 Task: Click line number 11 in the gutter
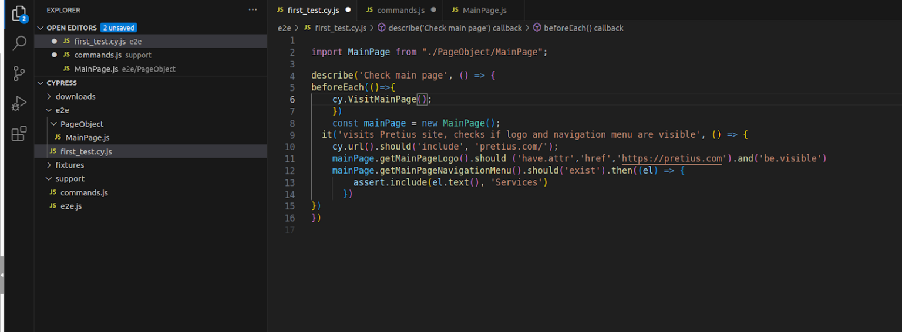(290, 158)
